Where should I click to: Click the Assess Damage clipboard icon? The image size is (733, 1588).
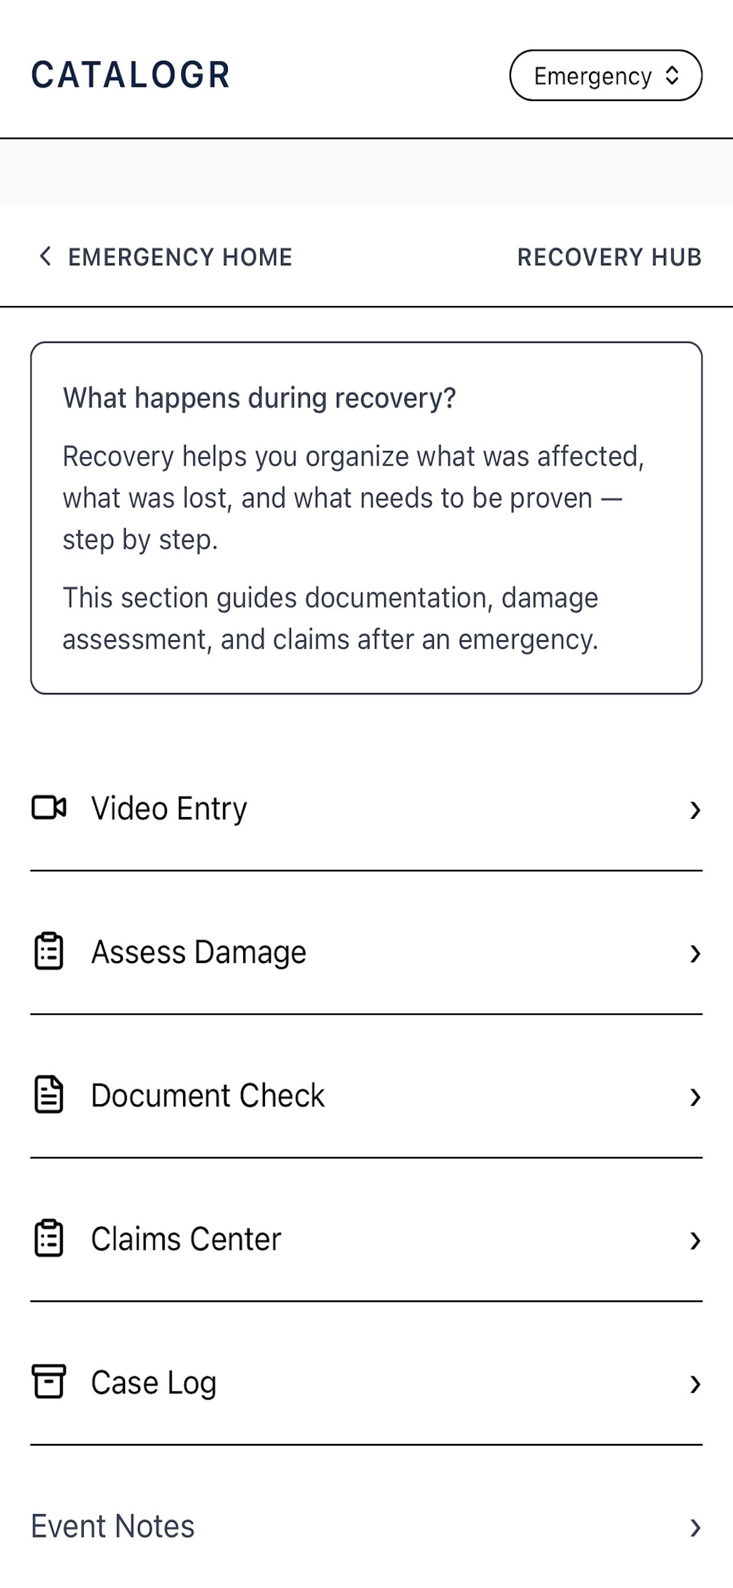[x=48, y=951]
